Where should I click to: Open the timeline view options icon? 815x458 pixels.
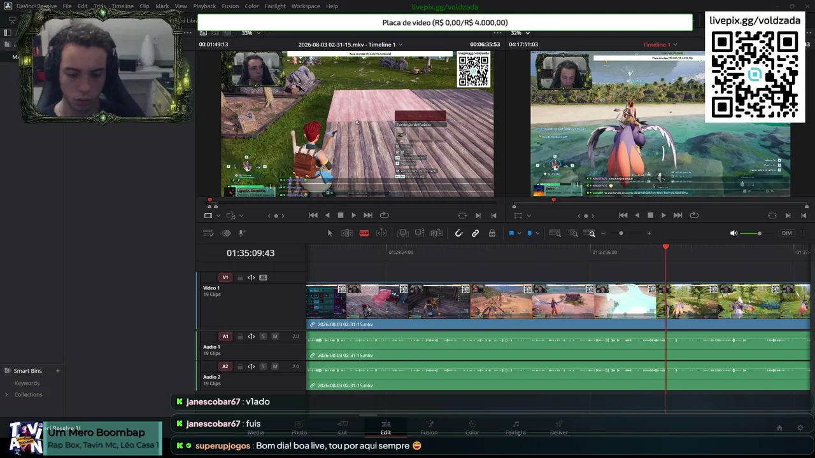(x=208, y=233)
